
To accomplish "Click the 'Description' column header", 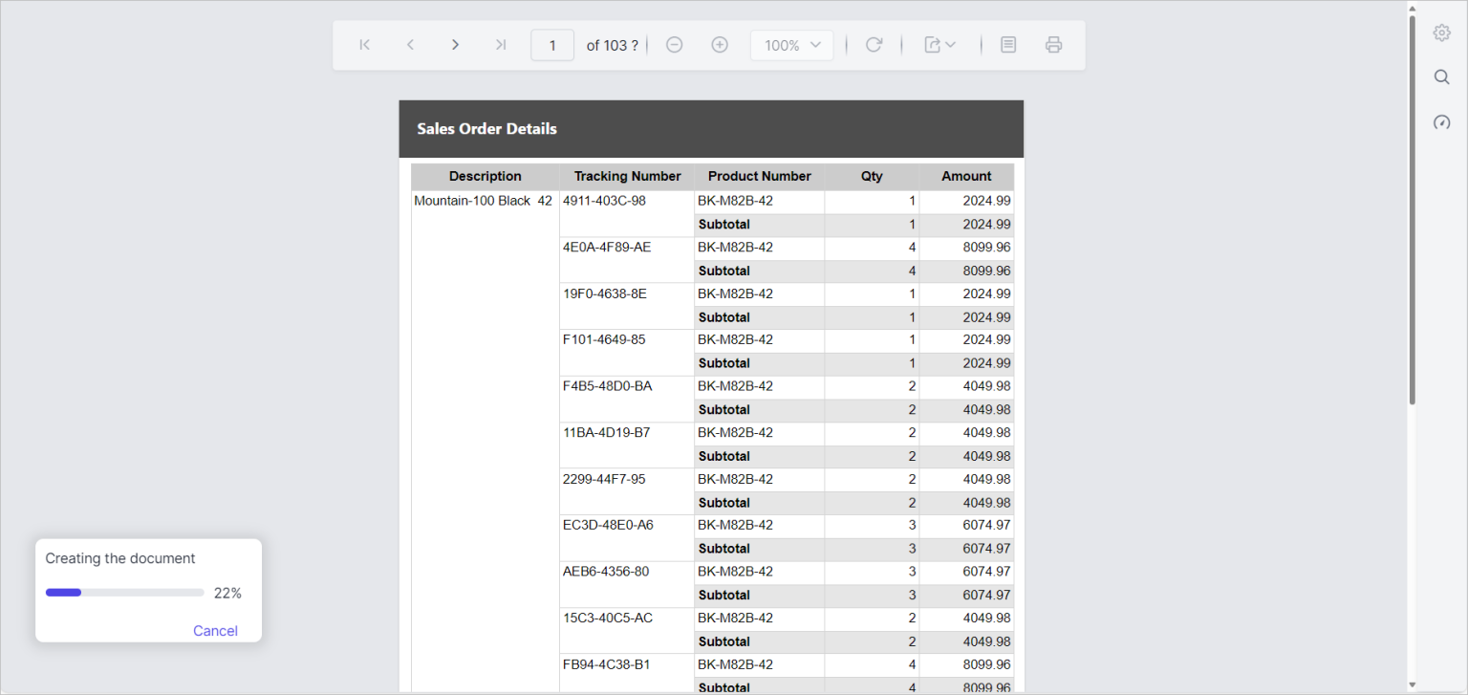I will [x=486, y=177].
